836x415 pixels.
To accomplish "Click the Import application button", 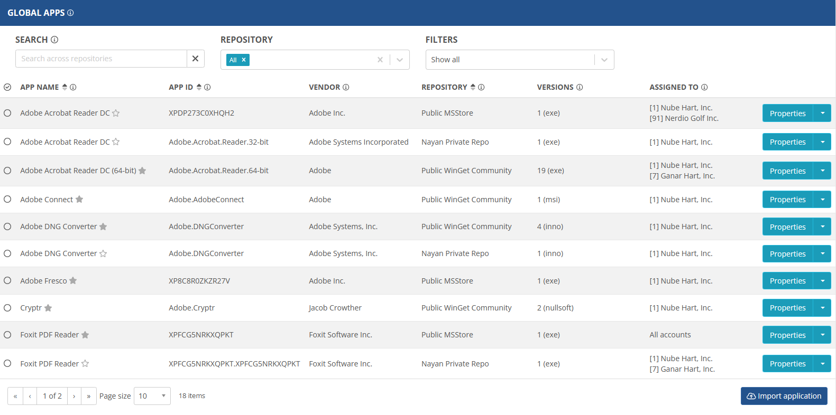I will 784,396.
